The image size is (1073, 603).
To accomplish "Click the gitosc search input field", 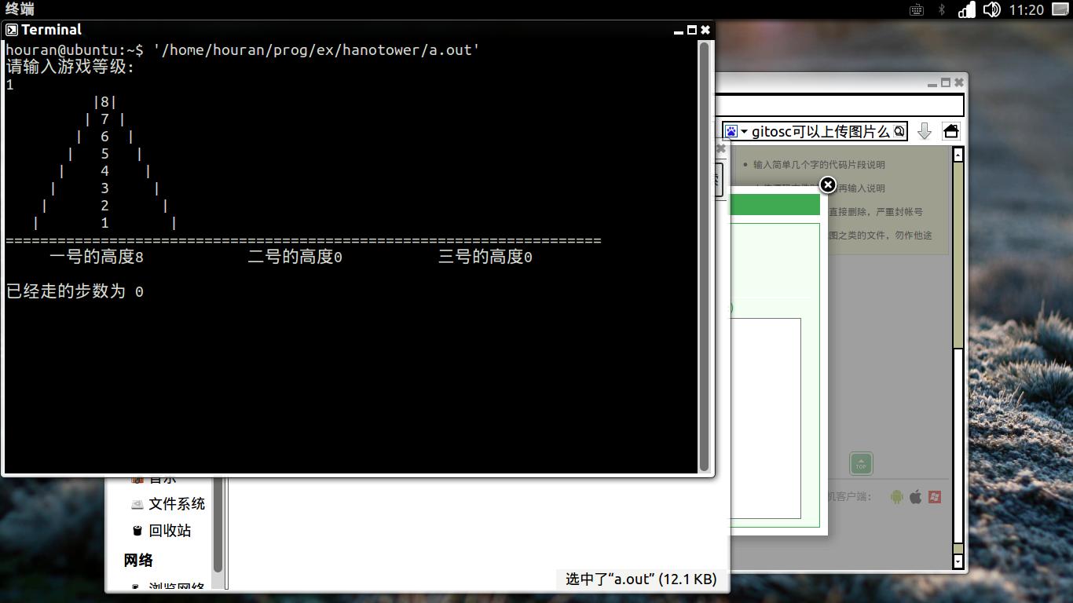I will (821, 131).
